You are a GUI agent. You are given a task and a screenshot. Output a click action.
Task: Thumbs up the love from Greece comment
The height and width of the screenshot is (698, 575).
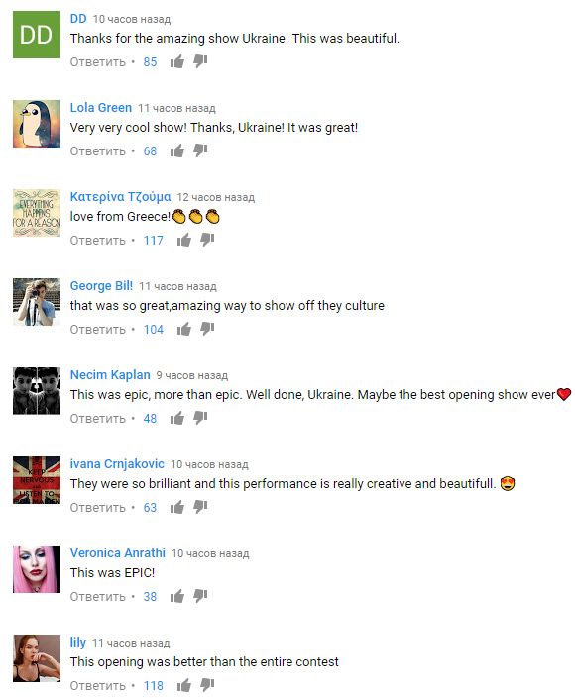pyautogui.click(x=184, y=240)
